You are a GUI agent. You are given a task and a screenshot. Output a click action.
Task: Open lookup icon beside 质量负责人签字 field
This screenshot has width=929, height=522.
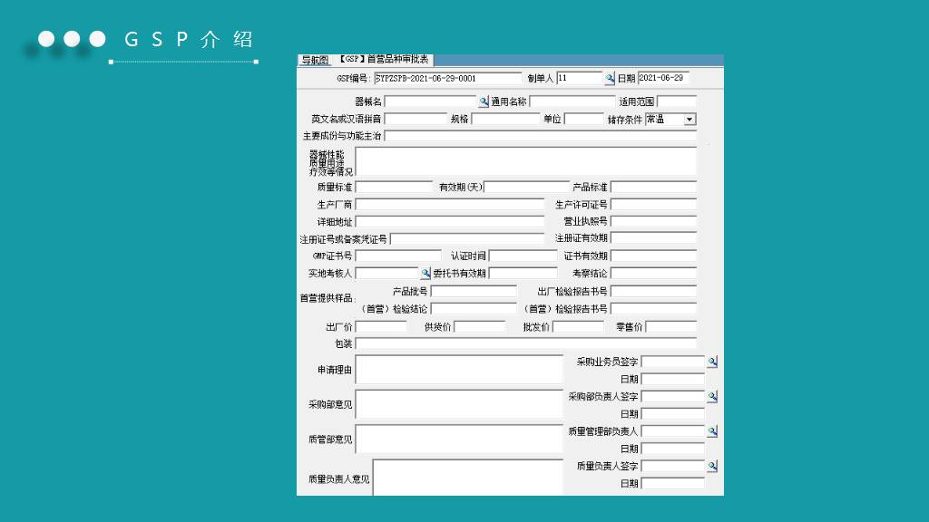tap(712, 467)
